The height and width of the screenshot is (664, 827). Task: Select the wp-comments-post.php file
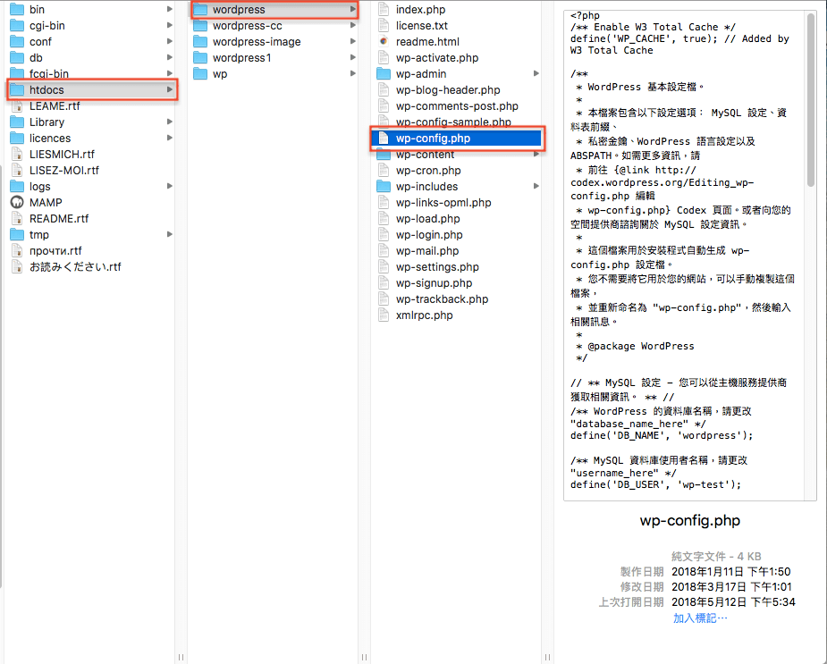[456, 106]
